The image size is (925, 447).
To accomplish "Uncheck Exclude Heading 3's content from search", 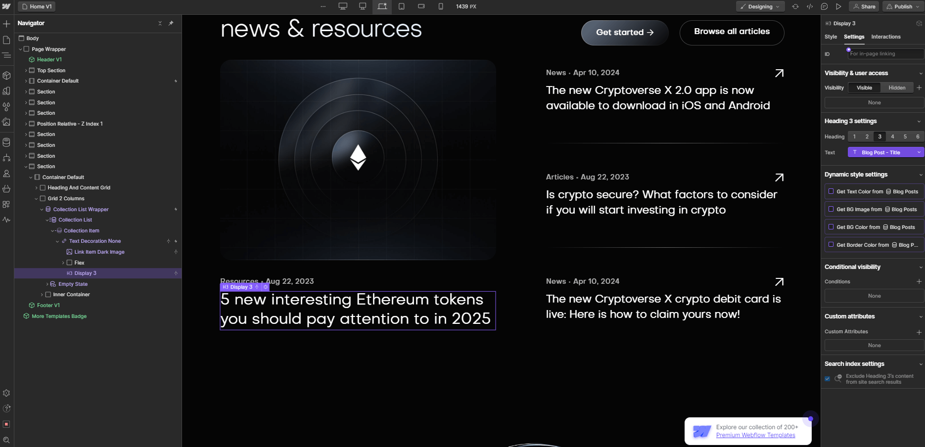I will pos(828,379).
